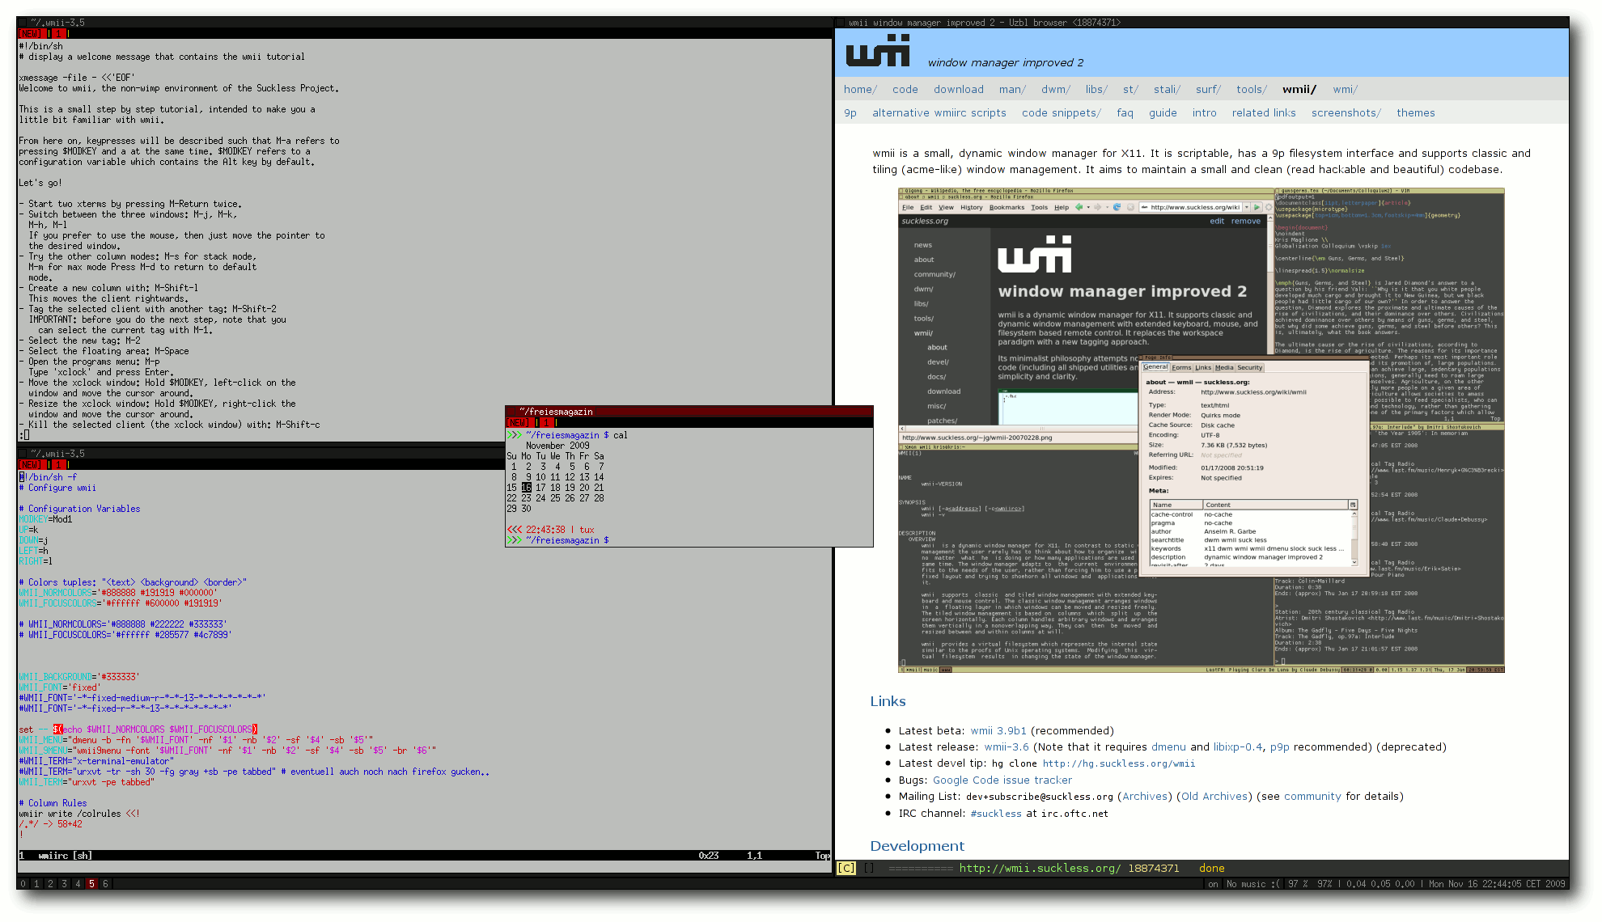The width and height of the screenshot is (1602, 922).
Task: Select the bold wmii/ navigation link
Action: 1299,89
